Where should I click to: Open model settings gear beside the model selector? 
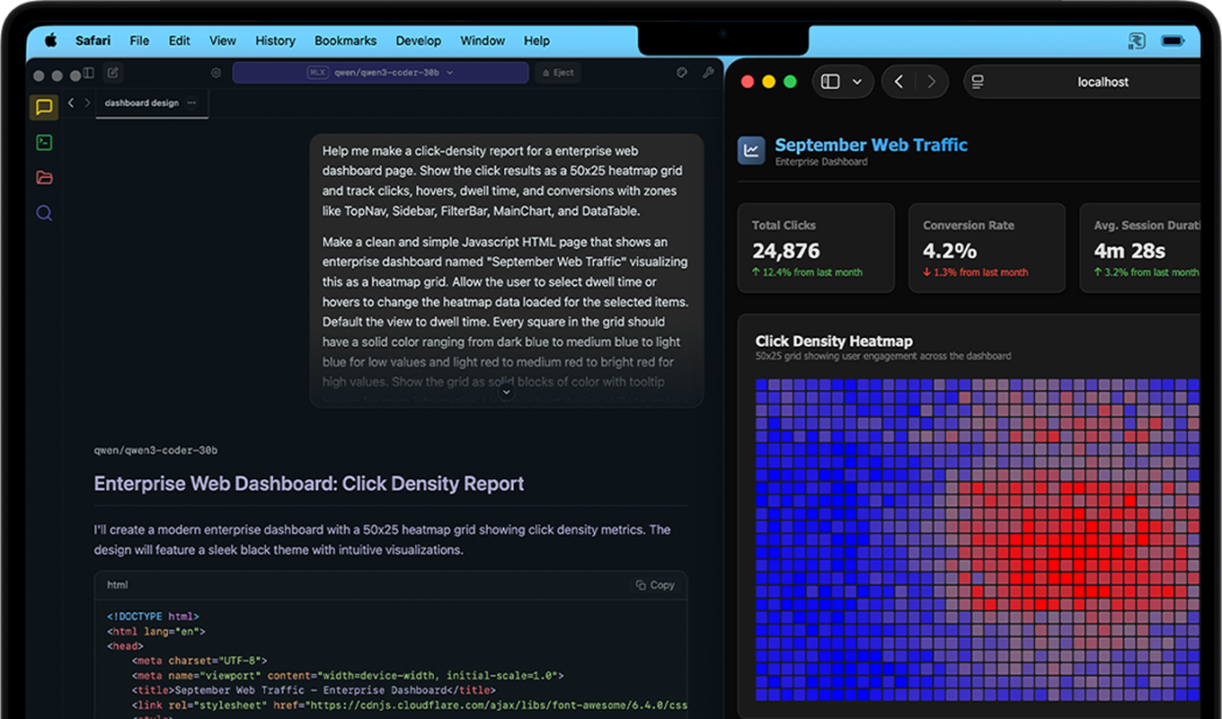click(x=216, y=73)
